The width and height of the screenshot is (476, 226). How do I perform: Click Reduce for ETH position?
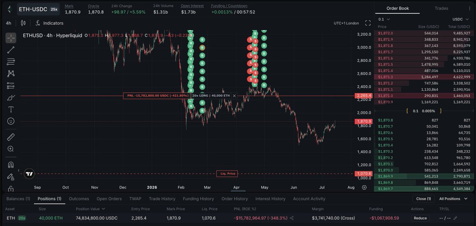tap(420, 218)
